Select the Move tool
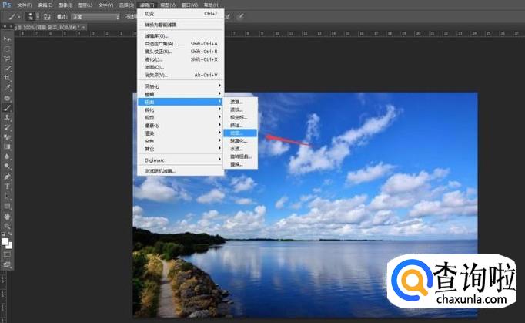The width and height of the screenshot is (525, 323). pyautogui.click(x=7, y=39)
